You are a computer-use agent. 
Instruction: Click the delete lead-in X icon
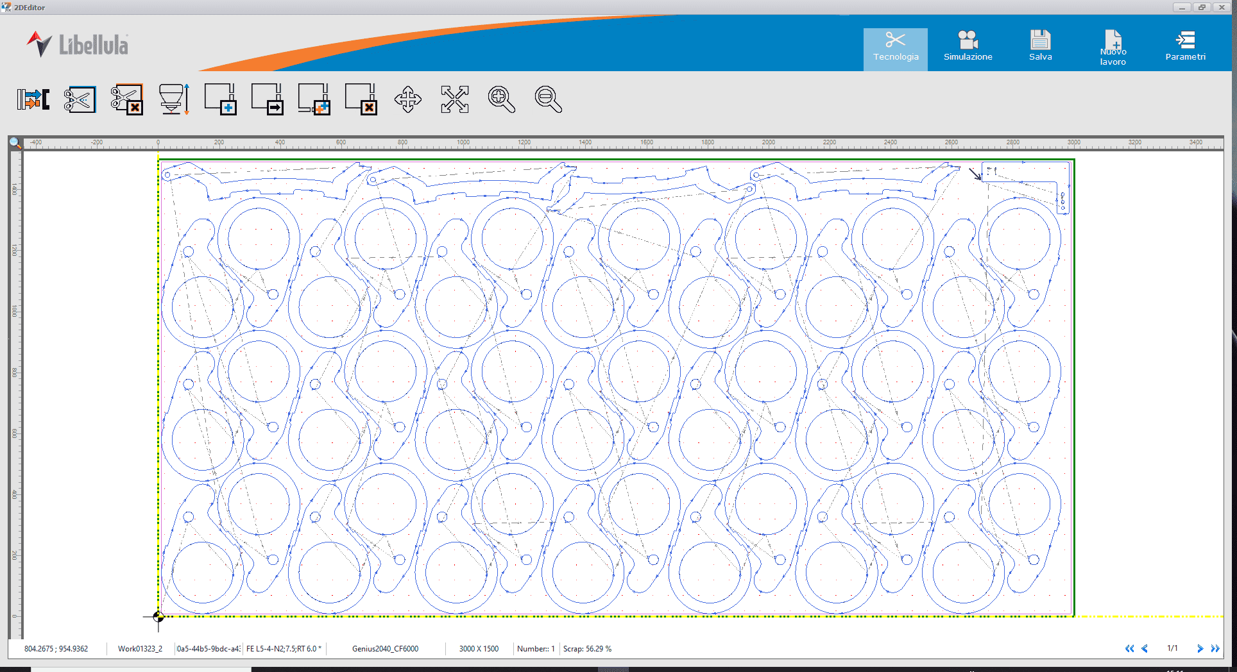(x=361, y=99)
